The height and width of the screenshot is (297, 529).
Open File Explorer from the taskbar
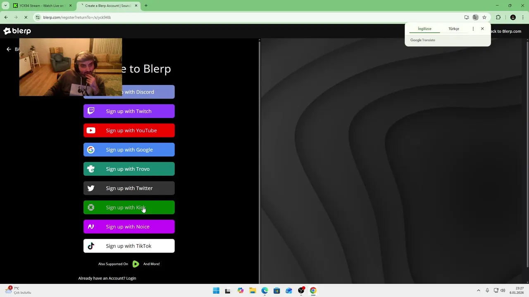coord(253,290)
